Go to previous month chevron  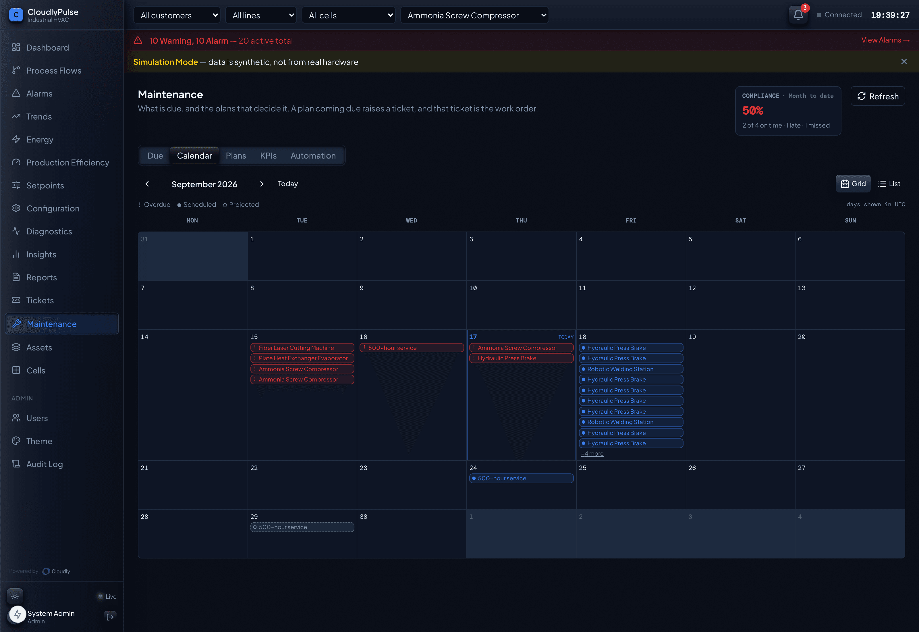[x=147, y=184]
